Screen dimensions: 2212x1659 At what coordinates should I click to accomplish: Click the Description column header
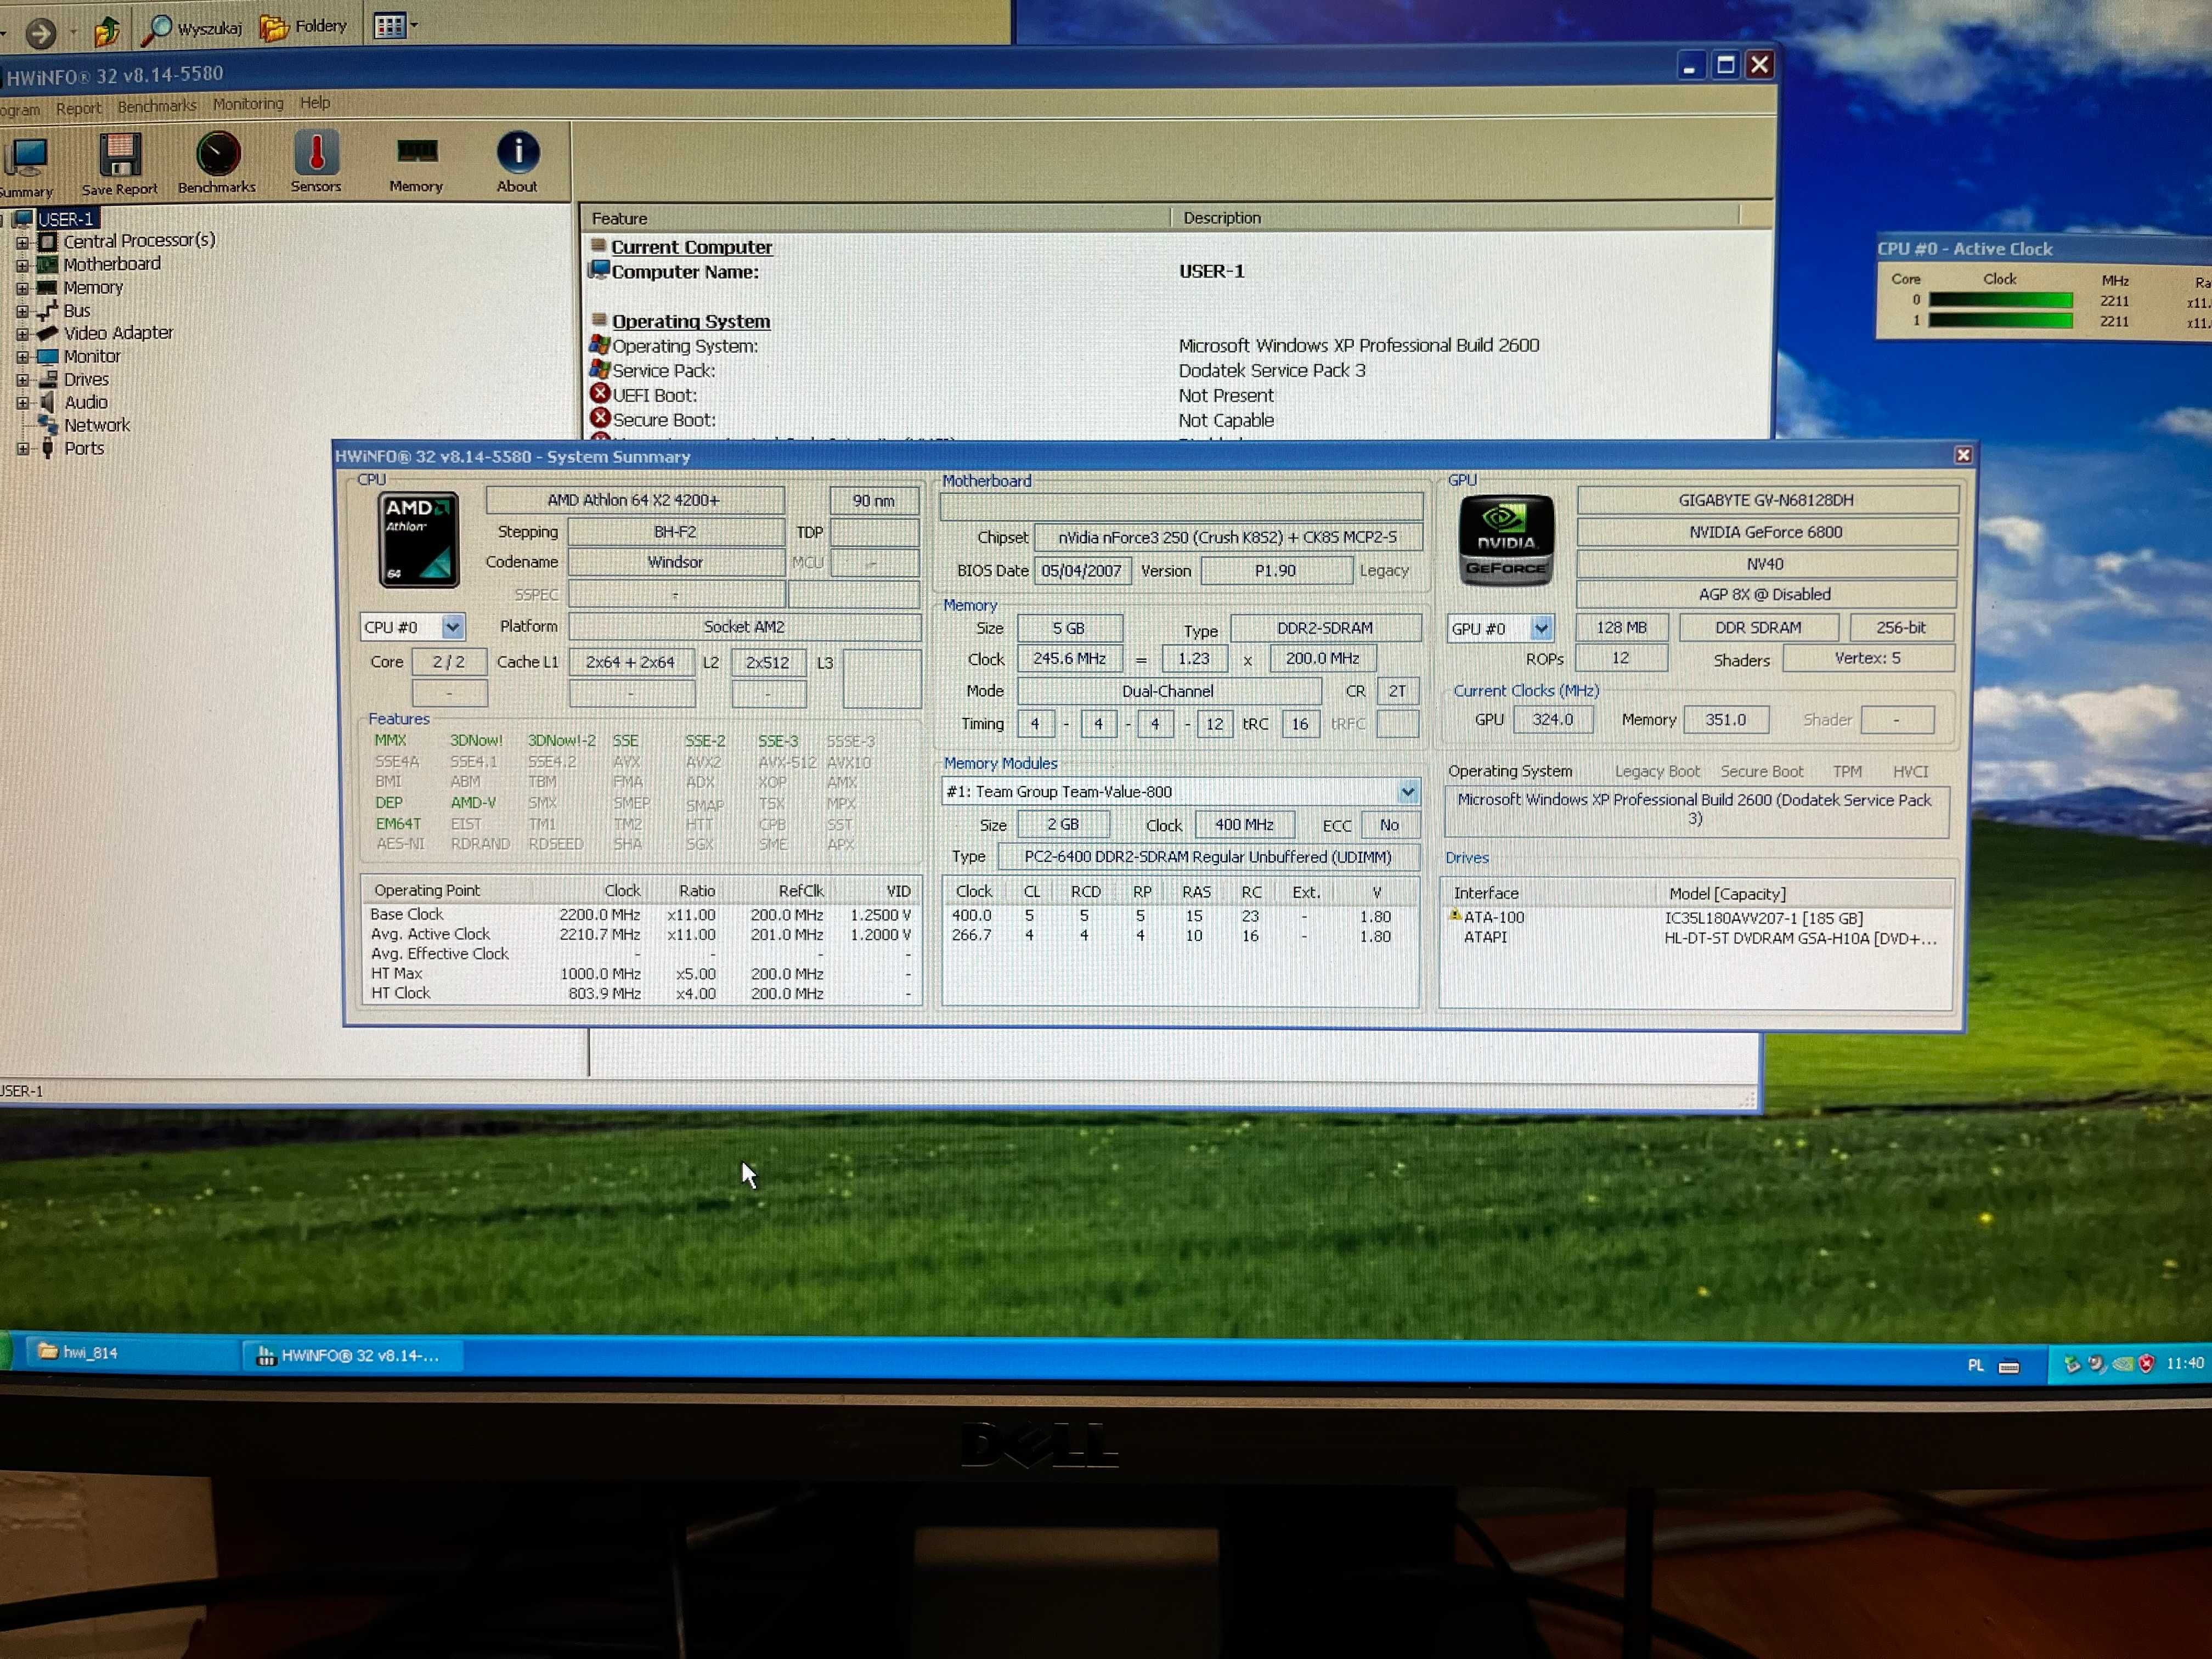coord(1455,217)
